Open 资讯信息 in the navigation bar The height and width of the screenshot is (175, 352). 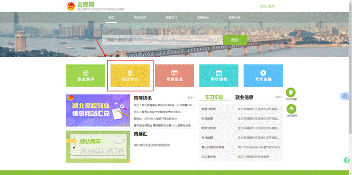click(140, 17)
